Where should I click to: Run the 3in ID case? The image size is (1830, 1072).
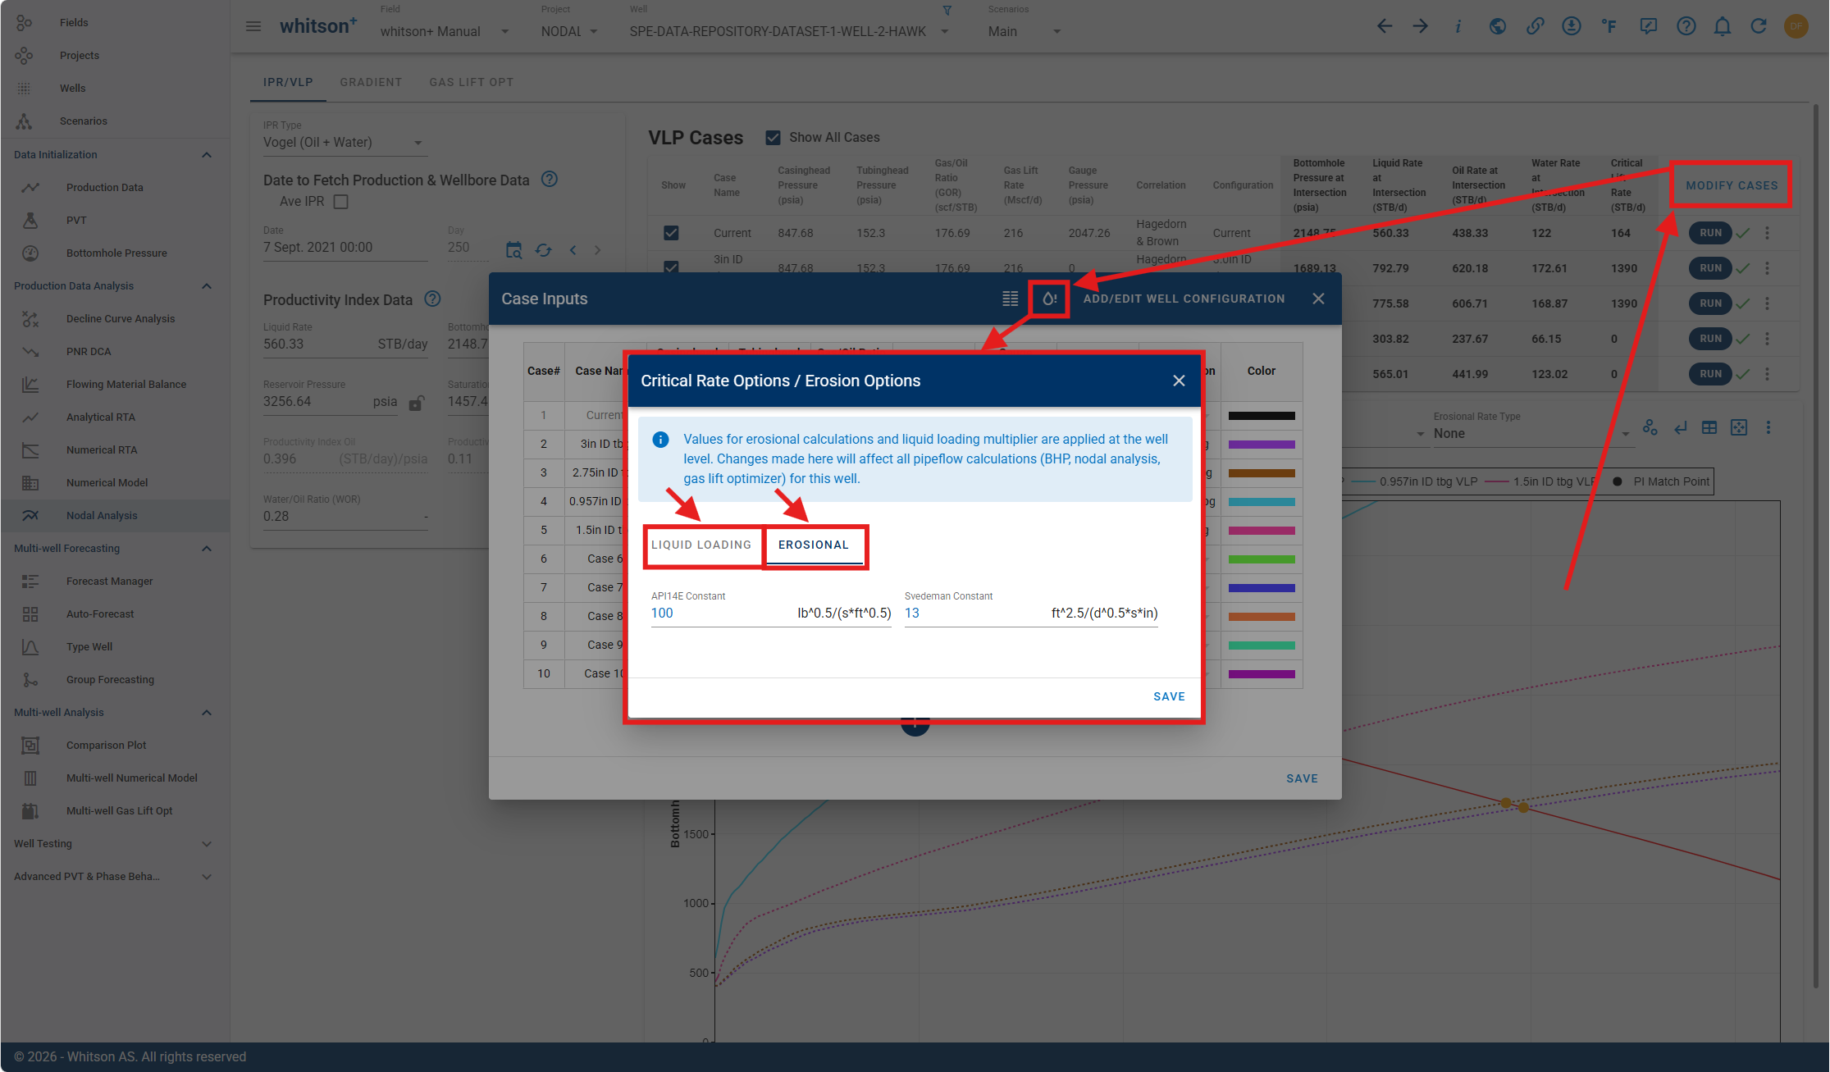coord(1710,268)
